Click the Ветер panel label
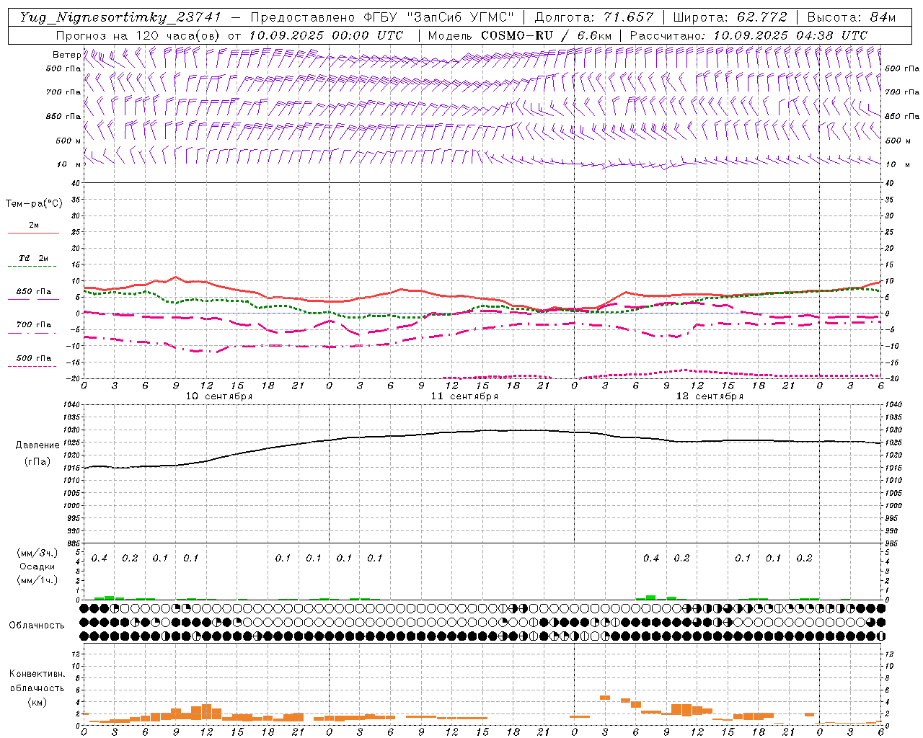The image size is (923, 738). [x=66, y=55]
